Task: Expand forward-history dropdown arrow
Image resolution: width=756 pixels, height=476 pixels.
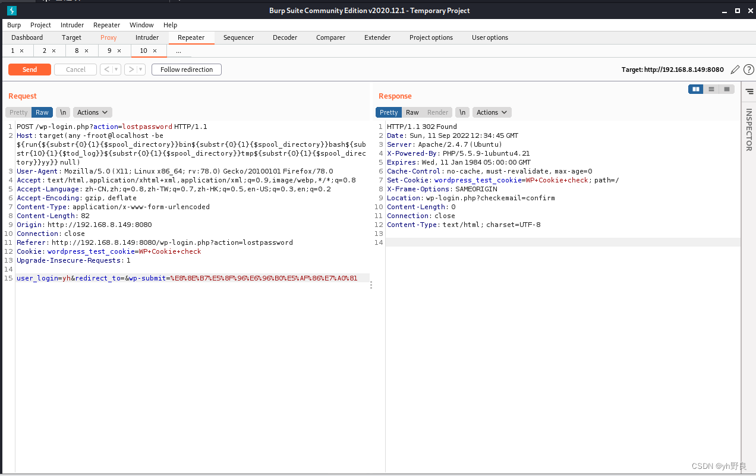Action: click(x=141, y=70)
